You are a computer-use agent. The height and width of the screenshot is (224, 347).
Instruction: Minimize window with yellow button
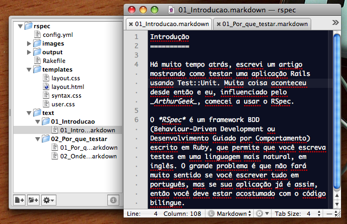(x=143, y=10)
